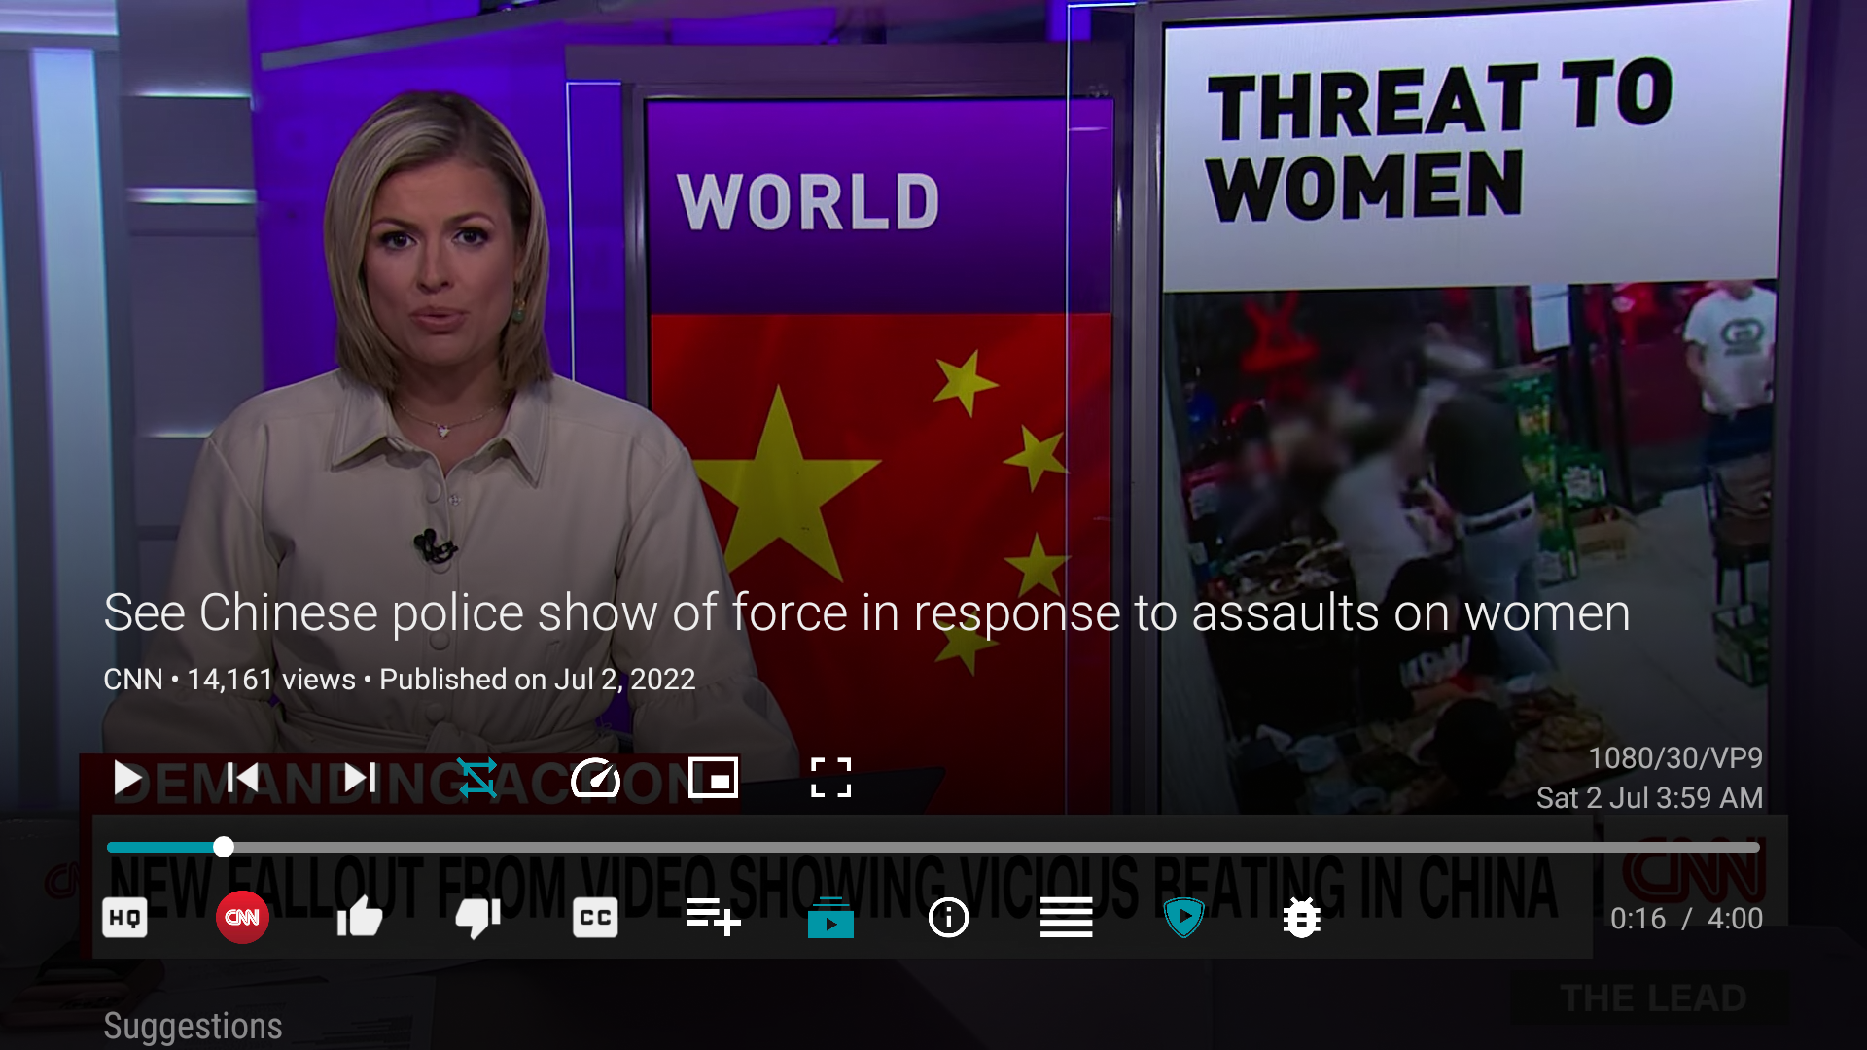Skip to next video
Screen dimensions: 1867x1050
click(360, 778)
